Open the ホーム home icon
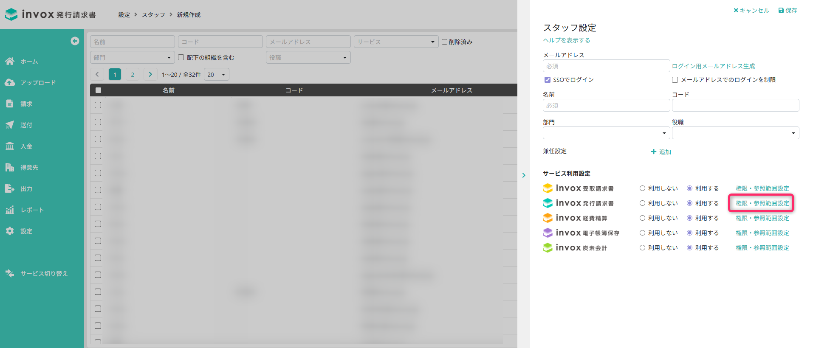The width and height of the screenshot is (813, 348). (x=10, y=61)
